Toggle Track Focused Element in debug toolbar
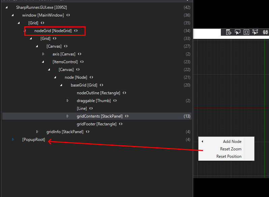The image size is (269, 197). 255,32
